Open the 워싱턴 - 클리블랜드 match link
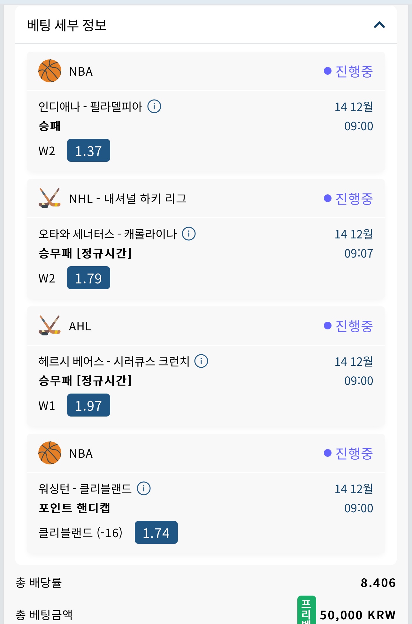The image size is (412, 624). pos(85,489)
